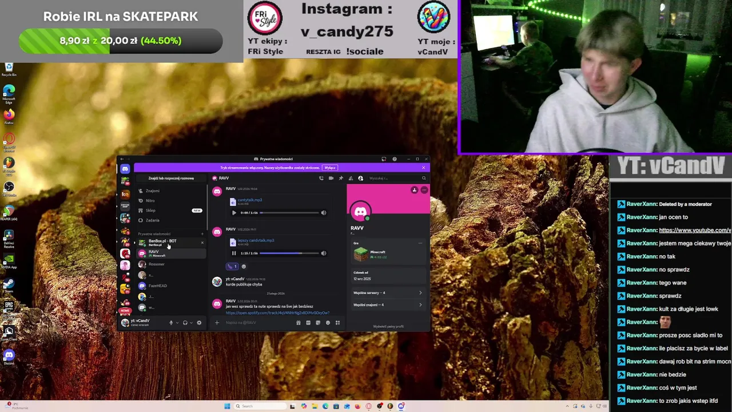Open Discord taskbar icon
The width and height of the screenshot is (732, 412).
coord(401,406)
